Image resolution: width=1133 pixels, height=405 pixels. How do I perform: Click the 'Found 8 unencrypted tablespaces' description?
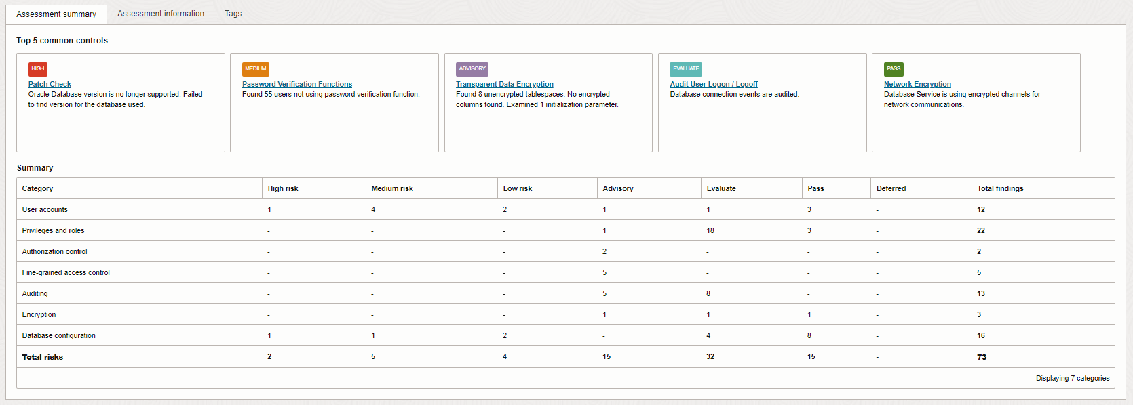click(537, 100)
